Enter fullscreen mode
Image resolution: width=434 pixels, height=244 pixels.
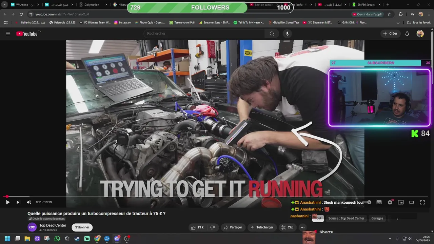[422, 202]
